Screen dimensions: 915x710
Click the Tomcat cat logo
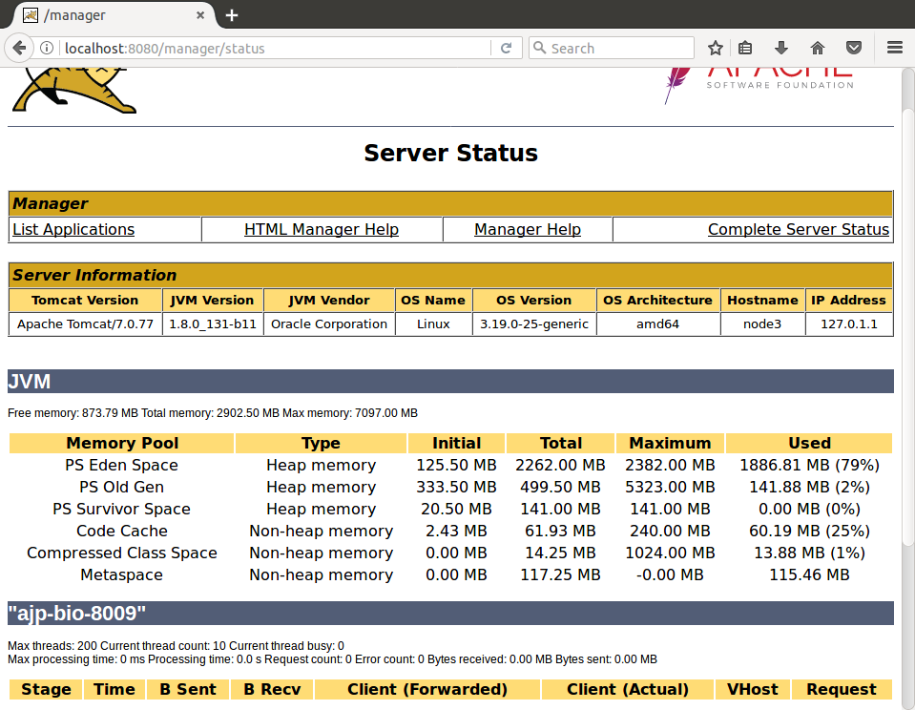[72, 91]
